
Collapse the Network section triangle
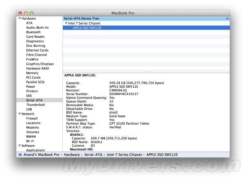point(19,114)
